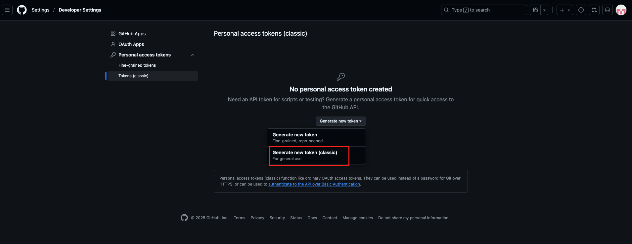Screen dimensions: 632x244
Task: Collapse the Personal access tokens section
Action: pos(193,55)
